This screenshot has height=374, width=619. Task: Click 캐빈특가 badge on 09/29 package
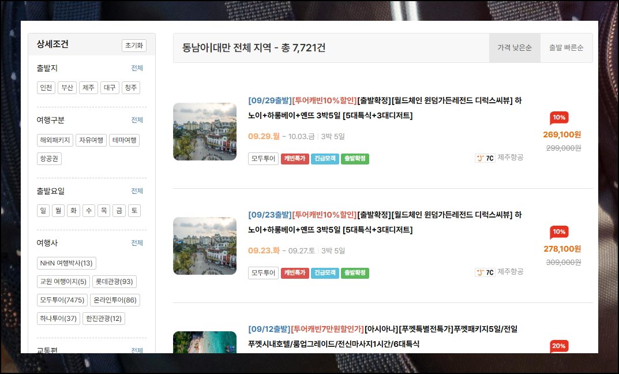click(x=295, y=159)
